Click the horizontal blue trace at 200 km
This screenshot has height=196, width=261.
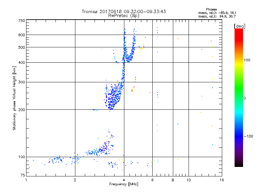(95, 110)
